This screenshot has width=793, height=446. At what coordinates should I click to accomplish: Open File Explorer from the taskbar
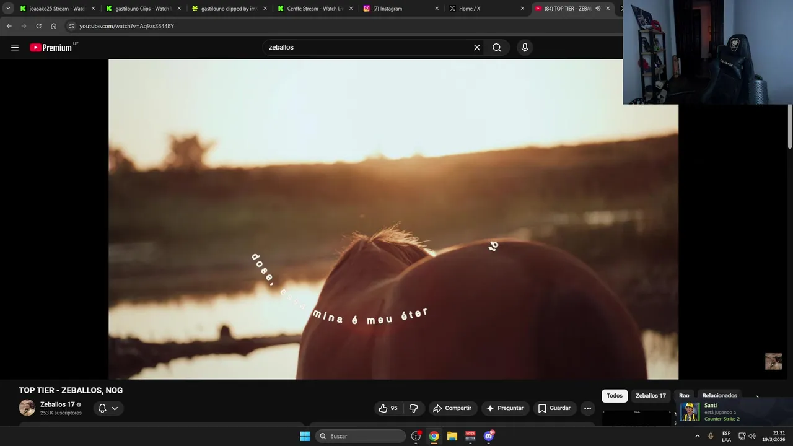click(x=452, y=436)
